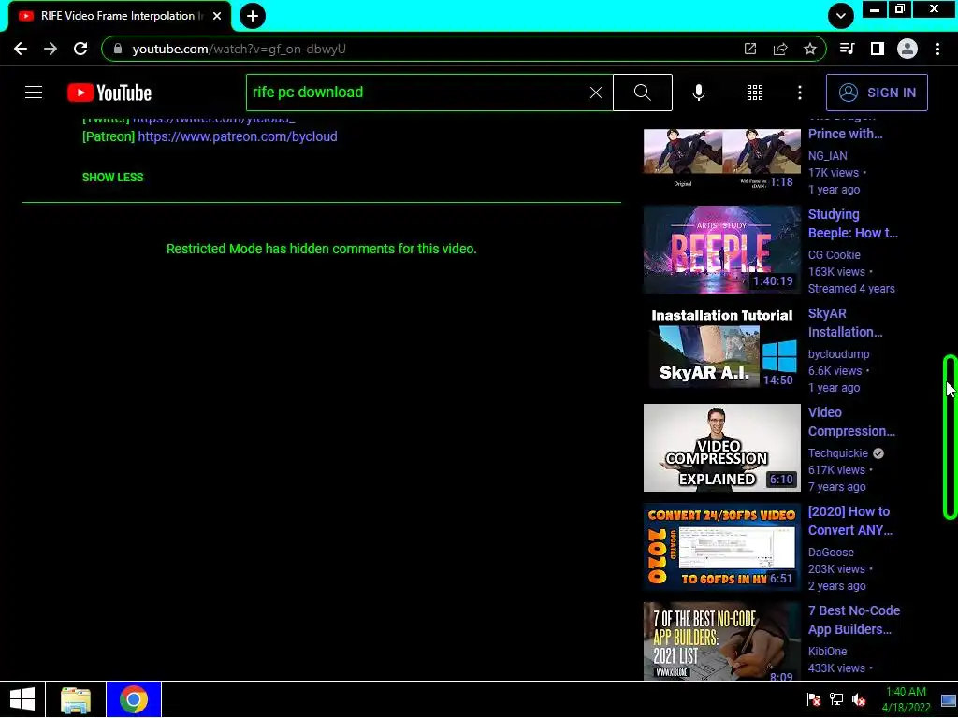Image resolution: width=958 pixels, height=718 pixels.
Task: Go to the YouTube home logo
Action: [109, 93]
